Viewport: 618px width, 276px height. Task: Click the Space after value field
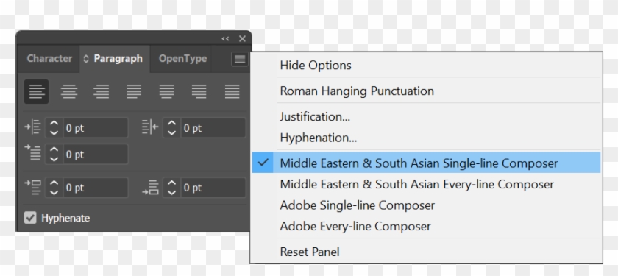pos(213,188)
